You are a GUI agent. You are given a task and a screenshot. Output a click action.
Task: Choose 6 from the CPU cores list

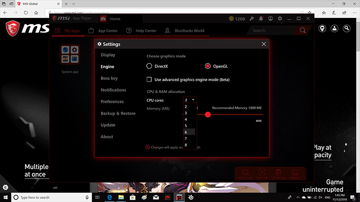(186, 132)
